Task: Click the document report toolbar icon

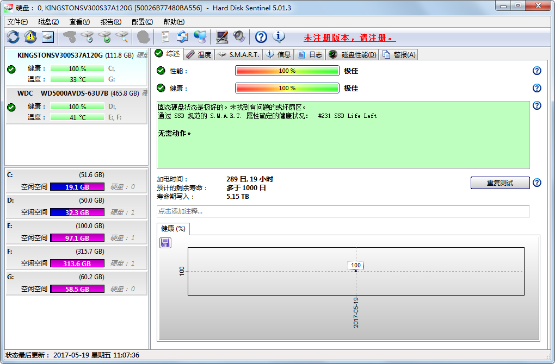Action: click(x=165, y=37)
